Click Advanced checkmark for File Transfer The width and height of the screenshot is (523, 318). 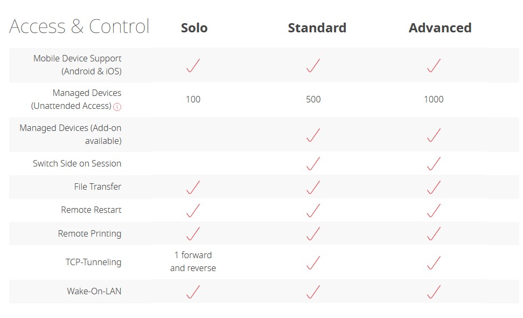(x=434, y=187)
